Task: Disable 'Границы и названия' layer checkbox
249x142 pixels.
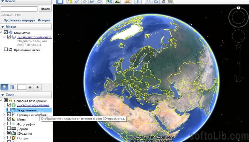Action: pyautogui.click(x=9, y=114)
